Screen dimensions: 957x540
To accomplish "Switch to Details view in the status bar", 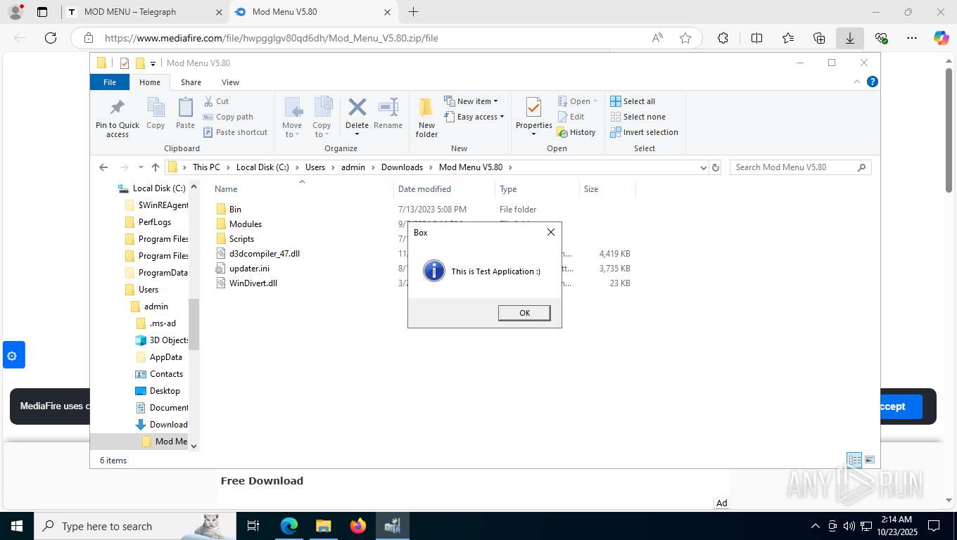I will coord(854,460).
